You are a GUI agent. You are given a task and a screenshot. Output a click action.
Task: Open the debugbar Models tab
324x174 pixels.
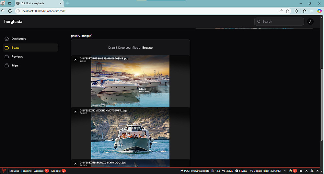(x=58, y=171)
